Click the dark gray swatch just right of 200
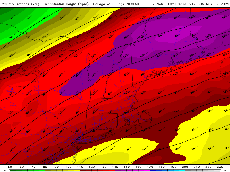This screenshot has height=172, width=230. pyautogui.click(x=188, y=171)
